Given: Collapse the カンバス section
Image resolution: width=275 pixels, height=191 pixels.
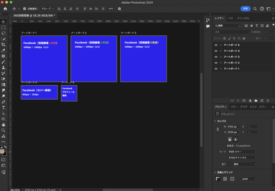Looking at the screenshot, I should (x=215, y=121).
